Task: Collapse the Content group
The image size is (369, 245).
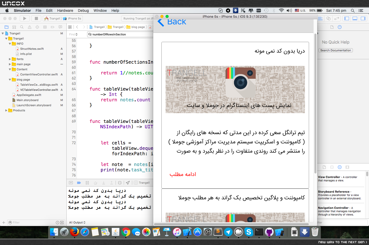Action: [10, 69]
